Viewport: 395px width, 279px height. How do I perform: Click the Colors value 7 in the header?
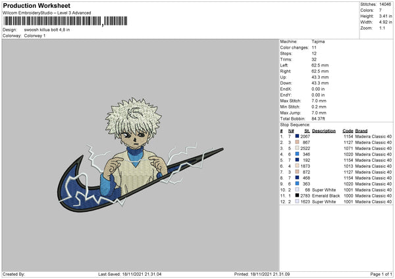[381, 11]
